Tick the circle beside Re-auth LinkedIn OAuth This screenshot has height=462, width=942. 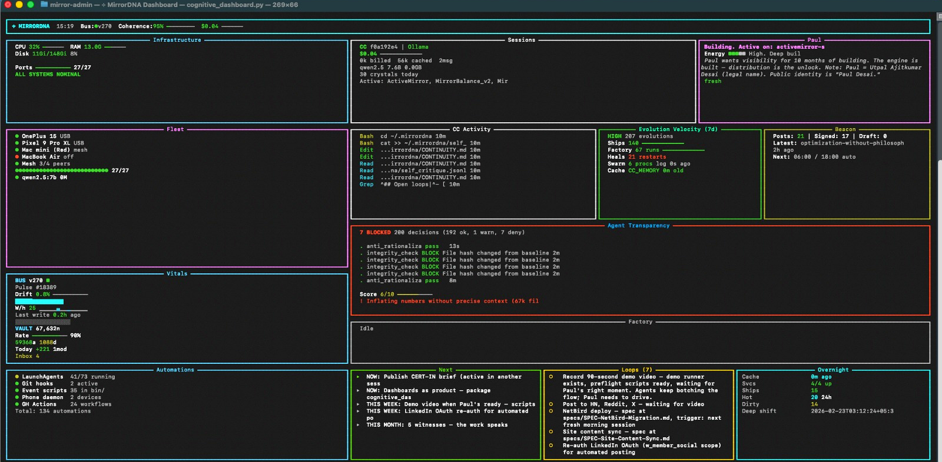tap(551, 446)
